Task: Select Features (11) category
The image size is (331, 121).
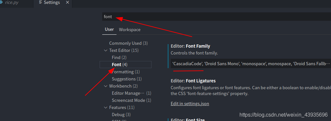Action: click(122, 107)
